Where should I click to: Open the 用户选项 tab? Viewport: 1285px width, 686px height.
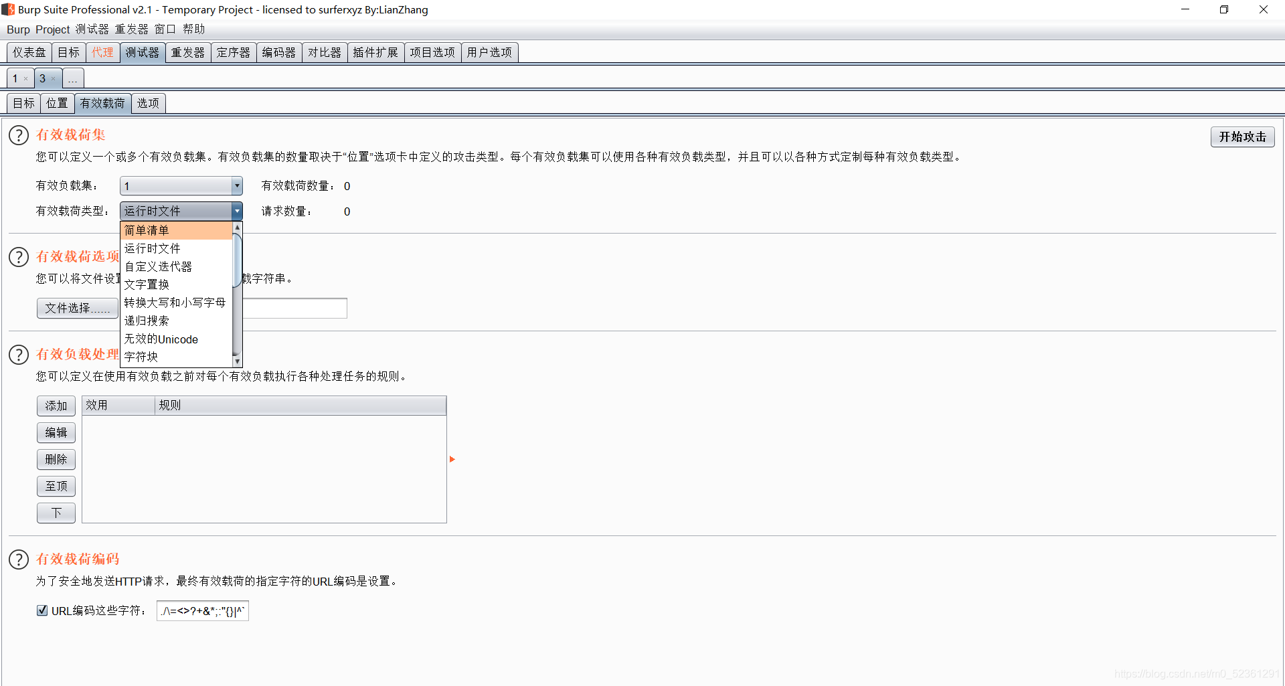[489, 52]
